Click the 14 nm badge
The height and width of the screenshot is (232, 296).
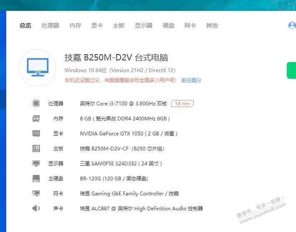tap(182, 104)
